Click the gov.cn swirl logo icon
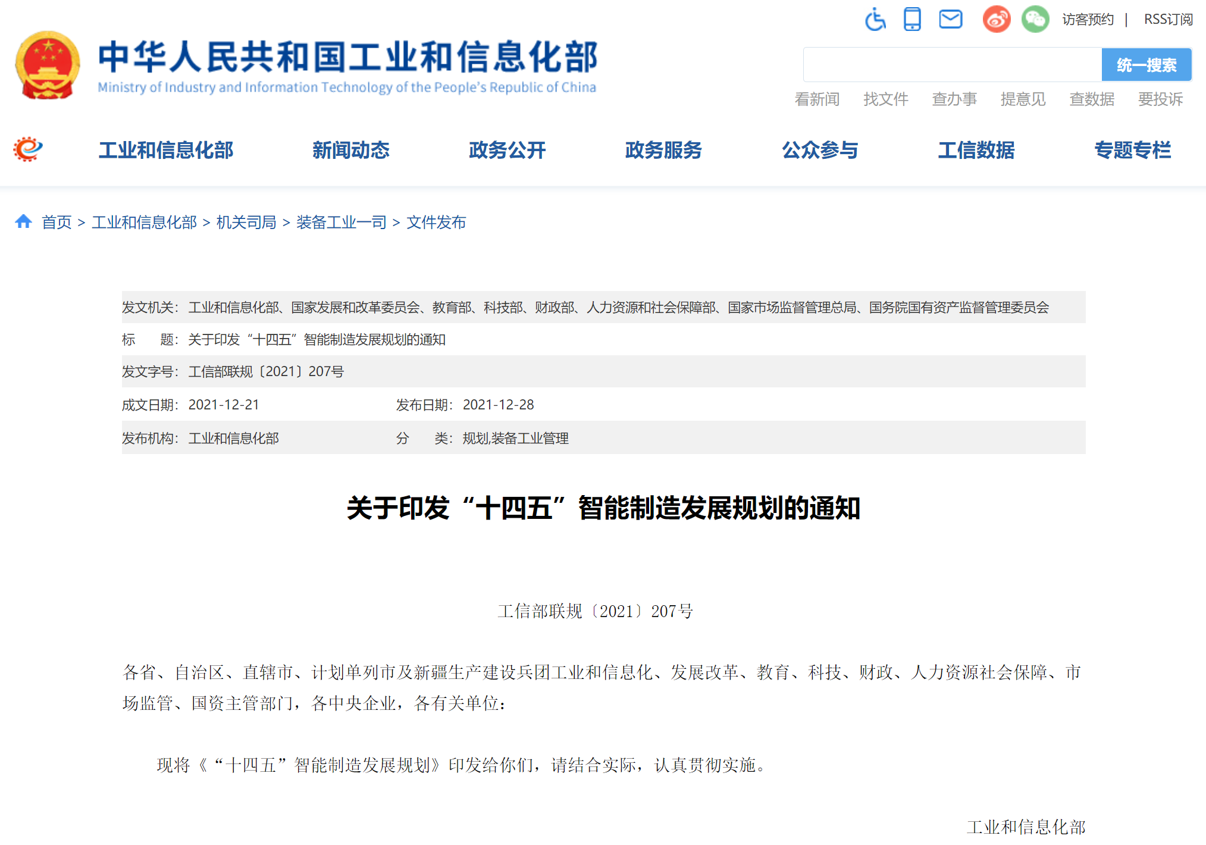This screenshot has width=1206, height=845. 28,149
